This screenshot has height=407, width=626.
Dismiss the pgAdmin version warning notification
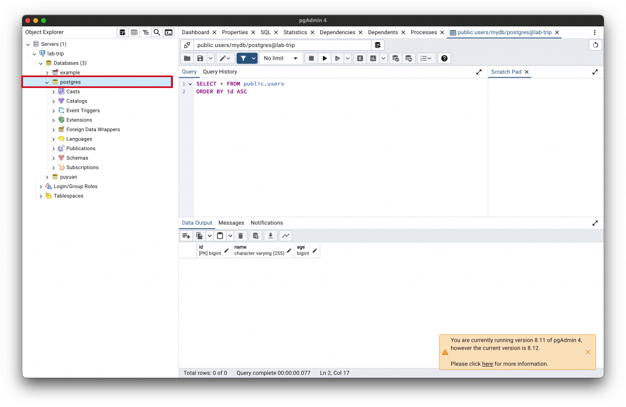(x=587, y=352)
